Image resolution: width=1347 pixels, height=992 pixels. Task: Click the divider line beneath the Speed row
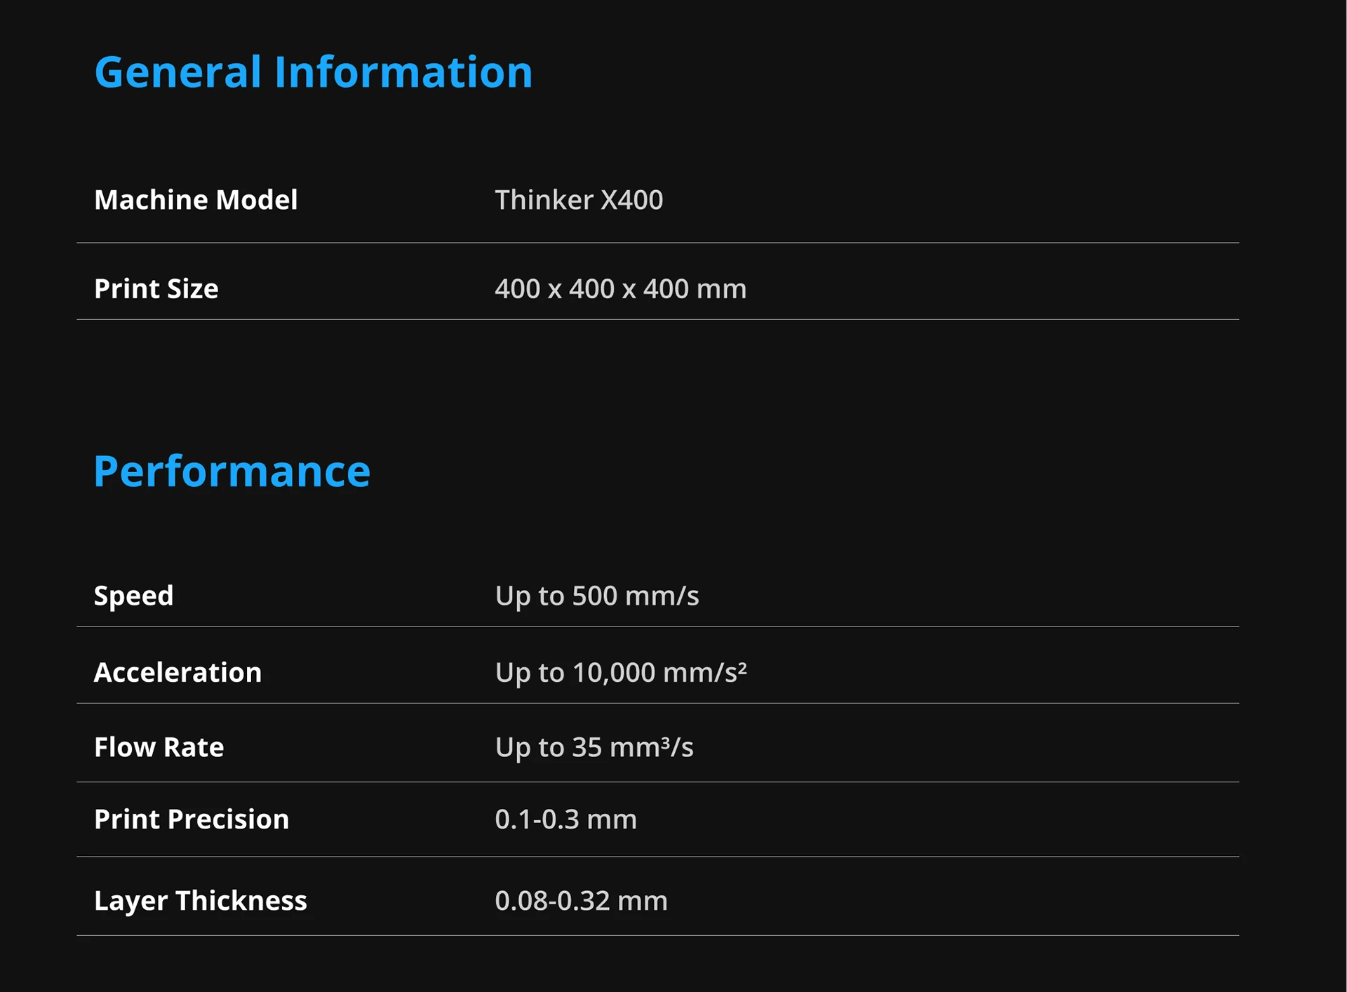(x=657, y=626)
